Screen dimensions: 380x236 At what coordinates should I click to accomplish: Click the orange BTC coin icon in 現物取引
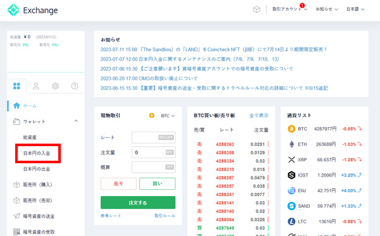(x=152, y=116)
